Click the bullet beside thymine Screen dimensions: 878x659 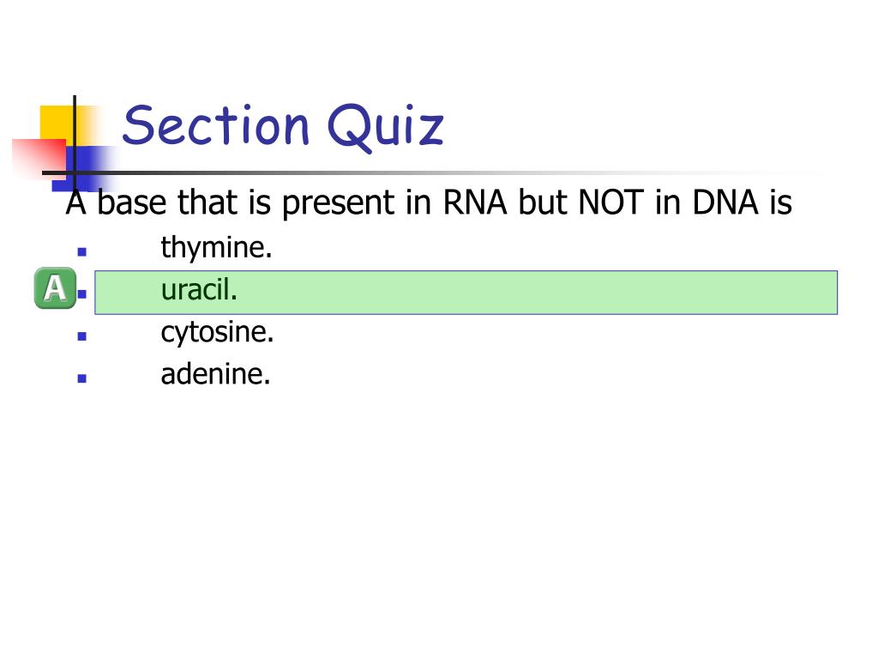coord(82,251)
